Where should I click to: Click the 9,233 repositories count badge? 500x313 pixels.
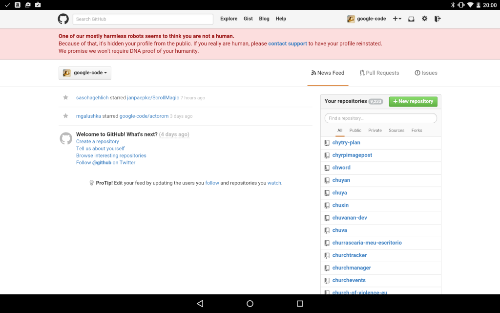coord(375,101)
